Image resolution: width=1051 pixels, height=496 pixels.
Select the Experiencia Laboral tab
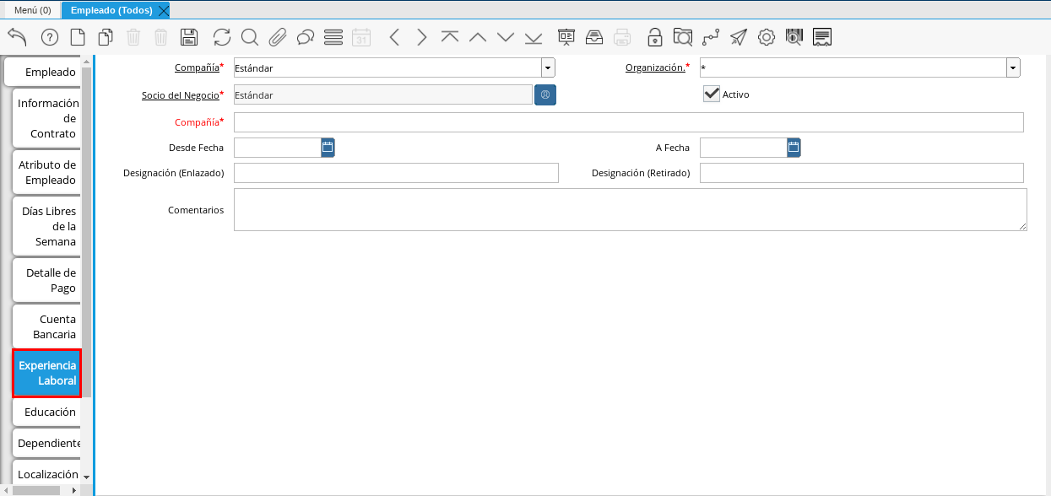[x=46, y=373]
